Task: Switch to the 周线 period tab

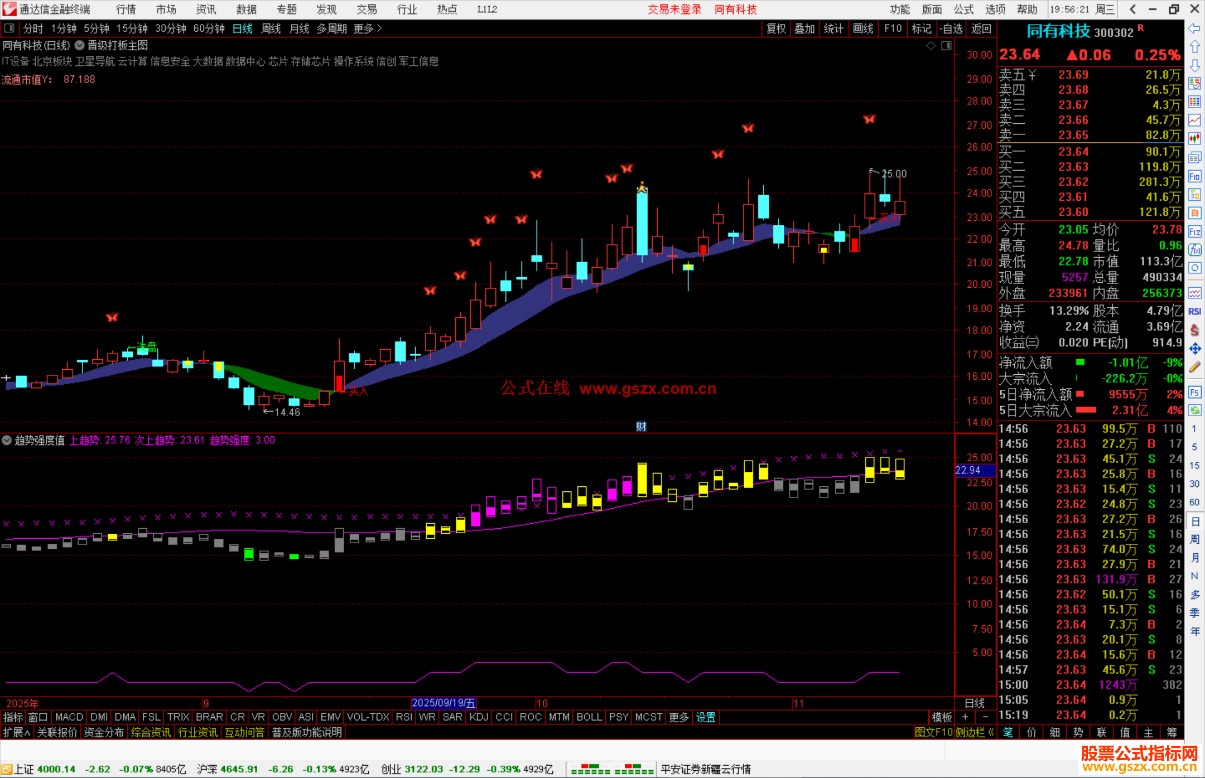Action: 271,28
